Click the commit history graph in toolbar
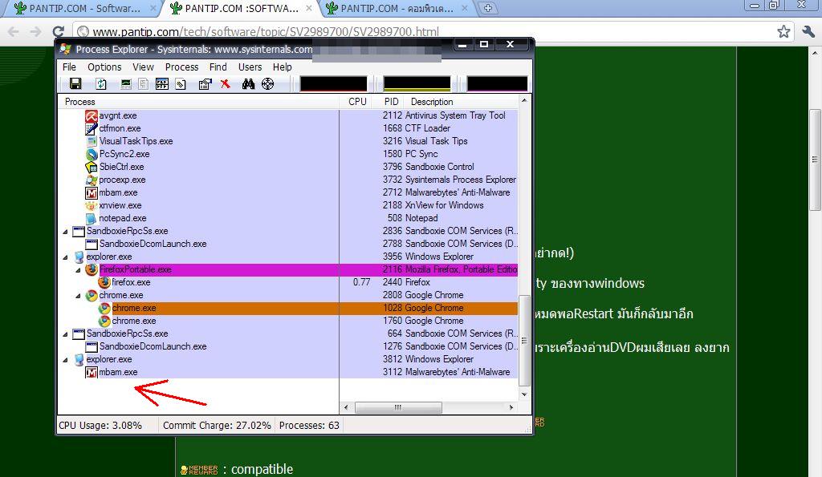This screenshot has height=477, width=822. pyautogui.click(x=417, y=84)
